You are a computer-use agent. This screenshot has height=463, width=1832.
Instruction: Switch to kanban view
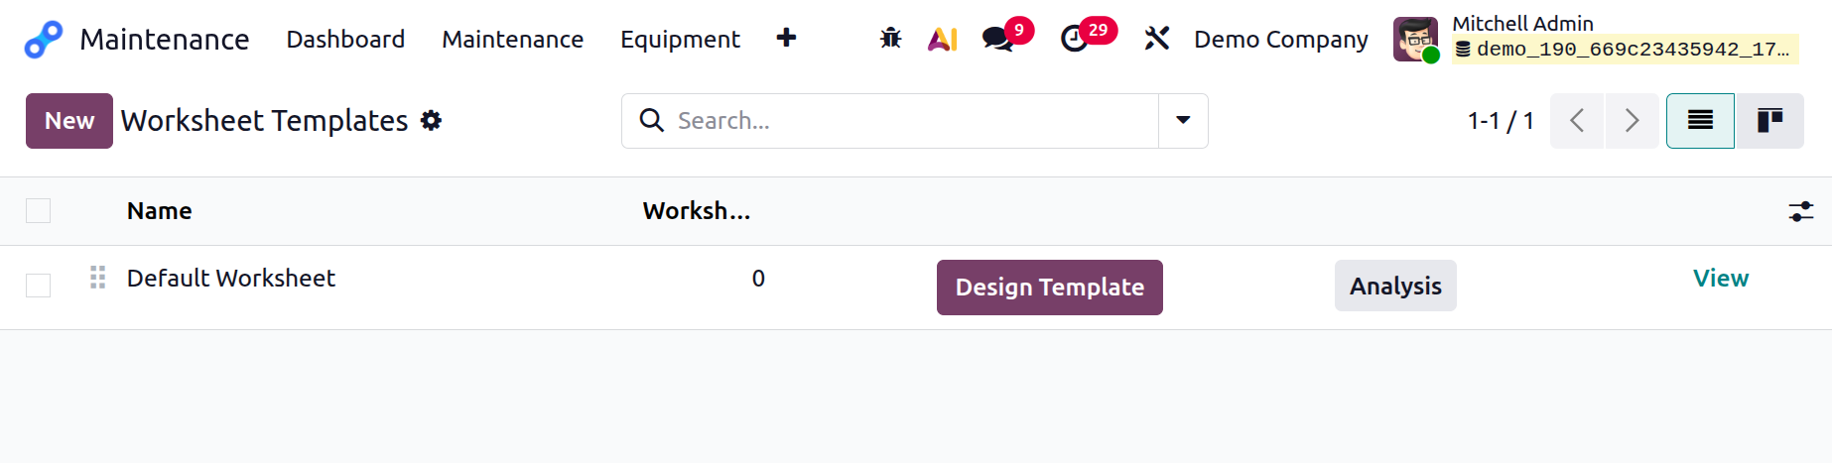point(1769,121)
